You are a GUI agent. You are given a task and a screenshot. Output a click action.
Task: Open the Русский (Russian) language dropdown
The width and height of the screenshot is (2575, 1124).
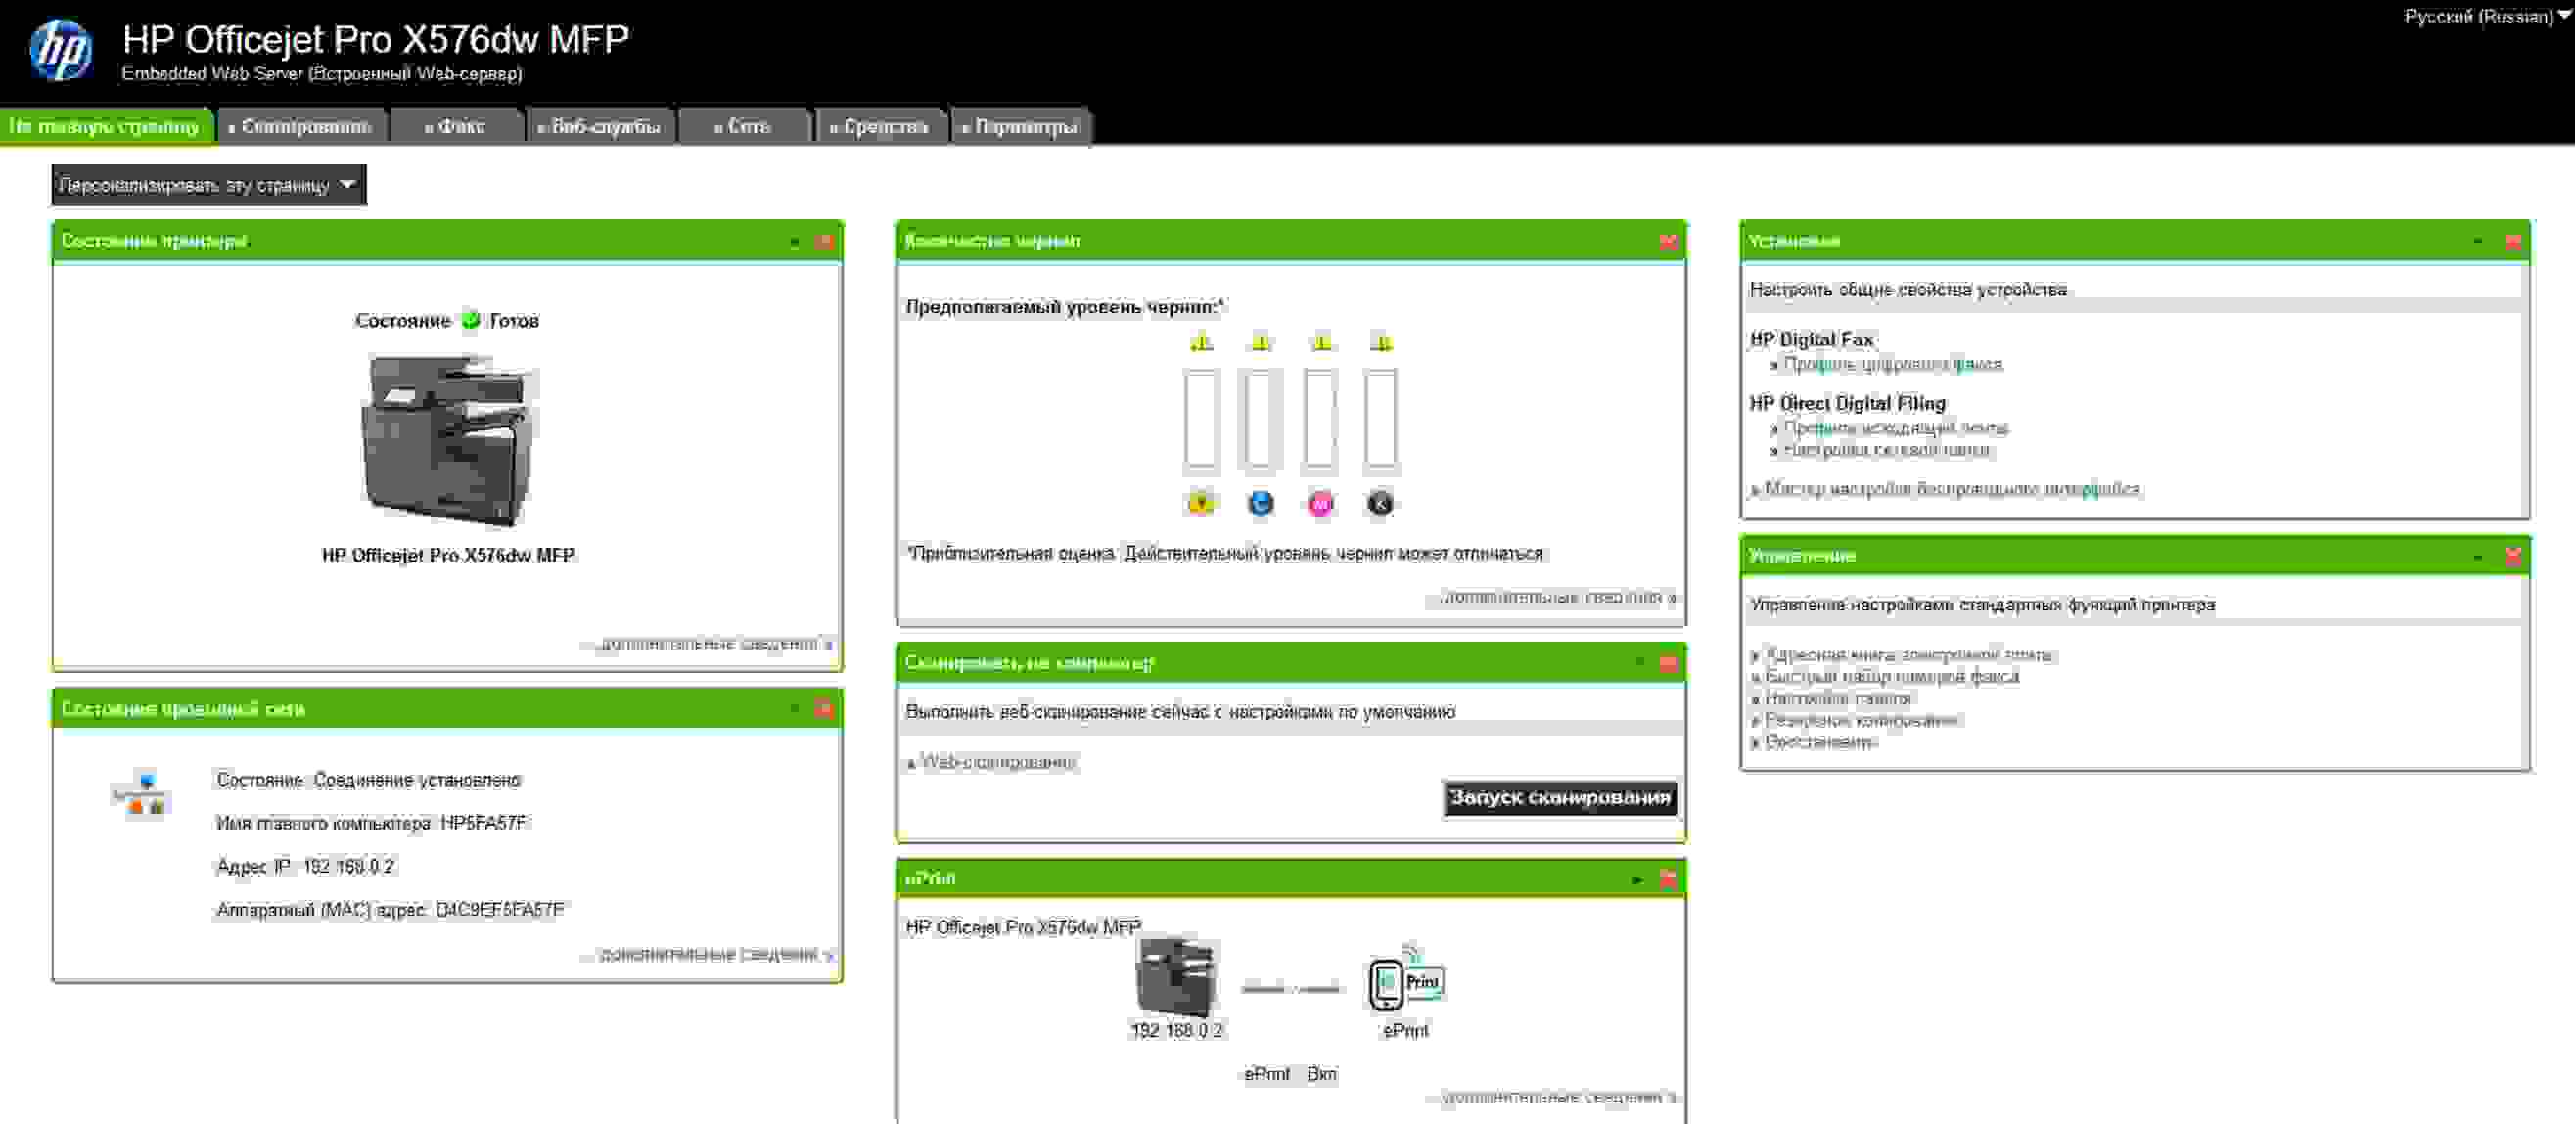click(2487, 16)
